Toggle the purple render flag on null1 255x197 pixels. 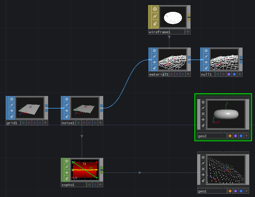click(229, 74)
